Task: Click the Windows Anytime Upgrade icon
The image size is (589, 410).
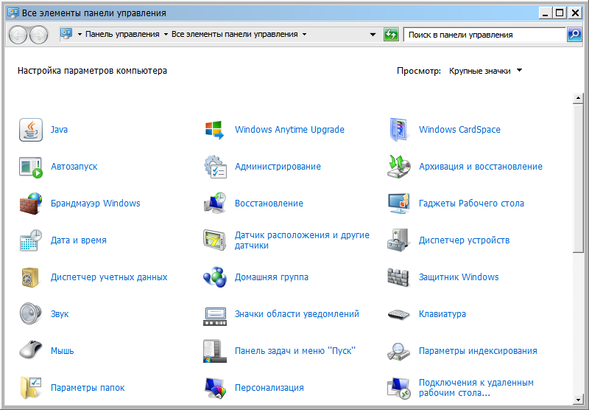Action: (214, 130)
